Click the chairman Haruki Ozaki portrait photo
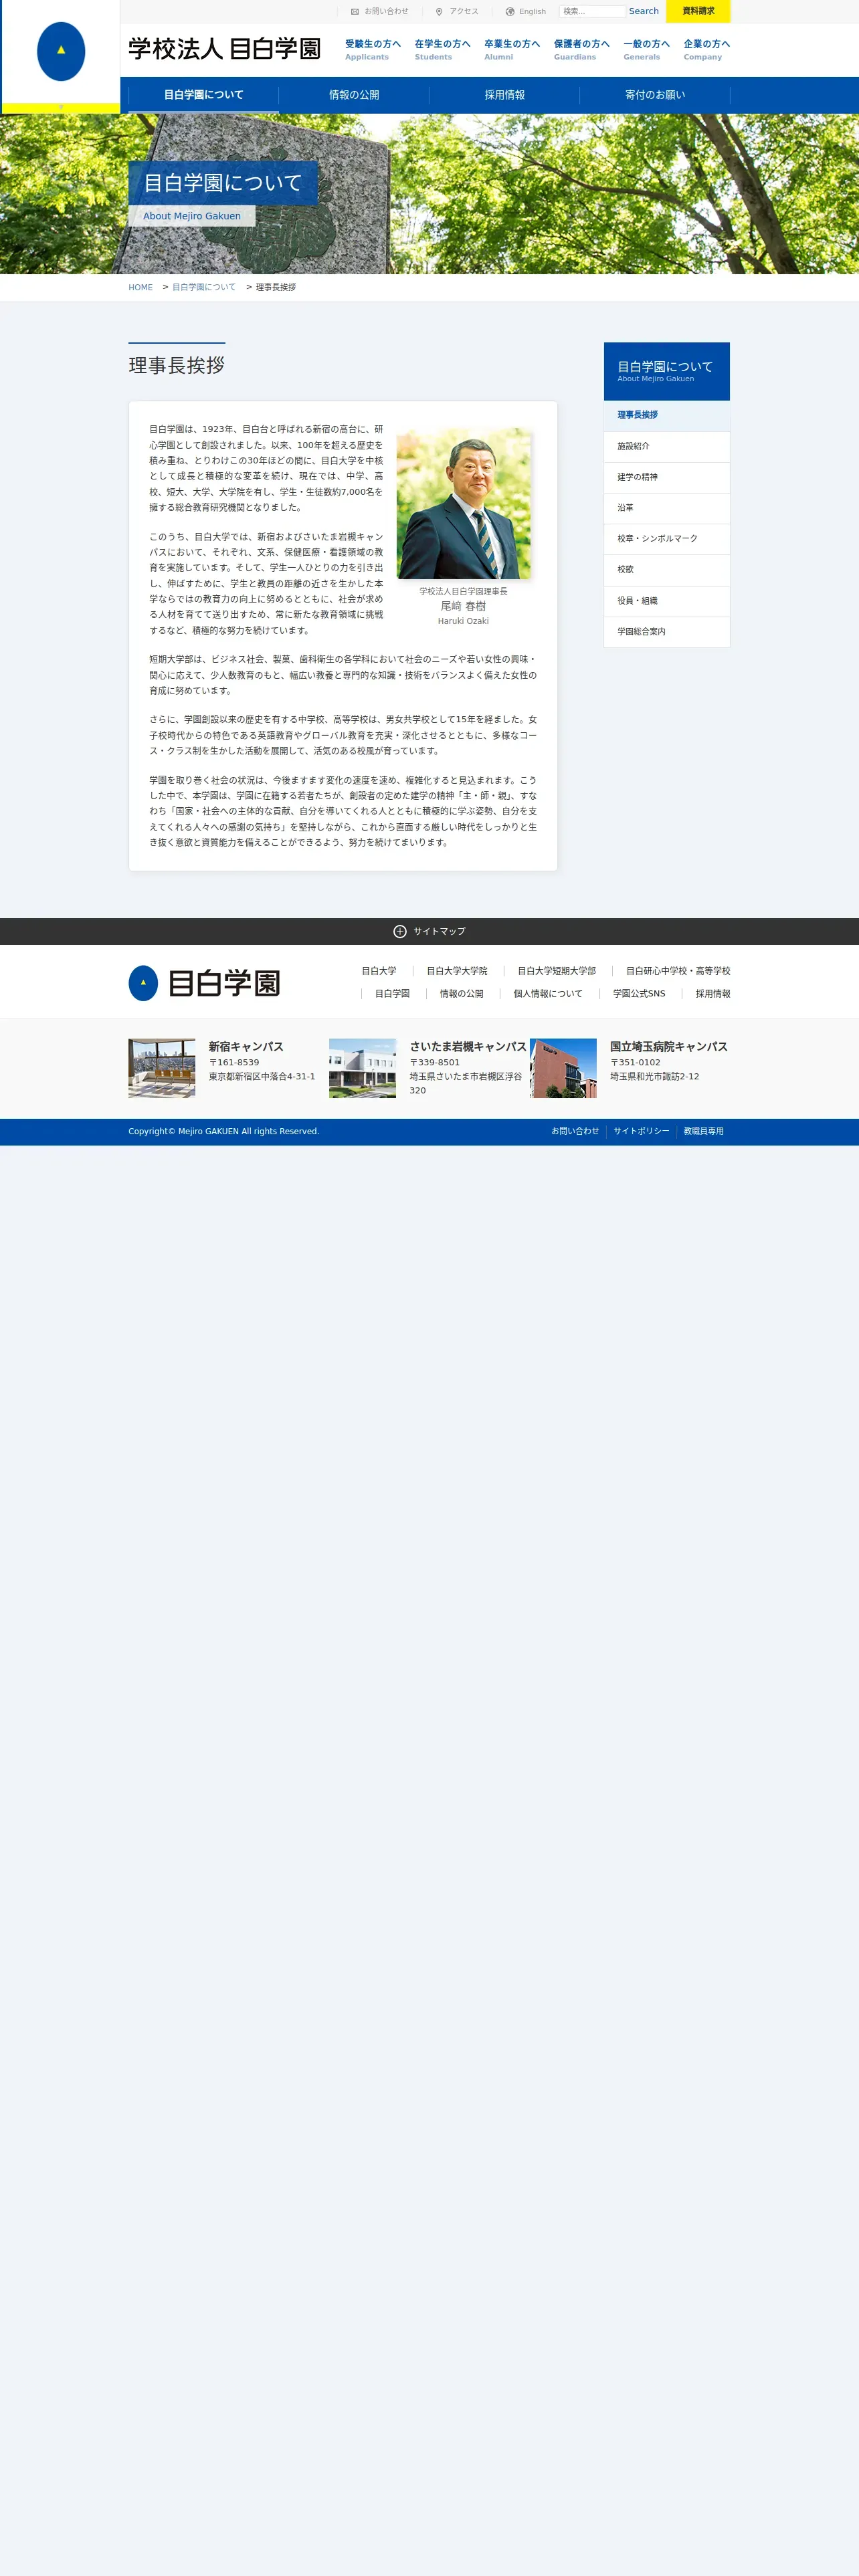This screenshot has height=2576, width=859. (463, 504)
